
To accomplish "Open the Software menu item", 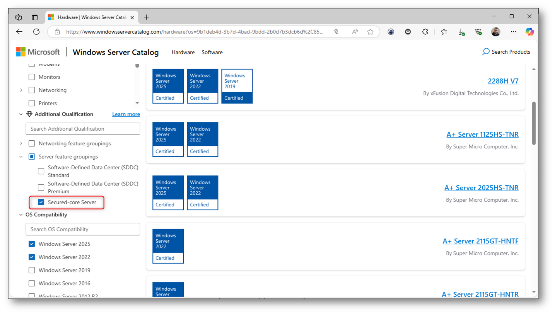I will point(212,52).
